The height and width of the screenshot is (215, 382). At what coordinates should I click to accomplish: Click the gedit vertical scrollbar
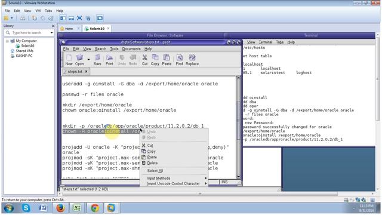point(238,127)
